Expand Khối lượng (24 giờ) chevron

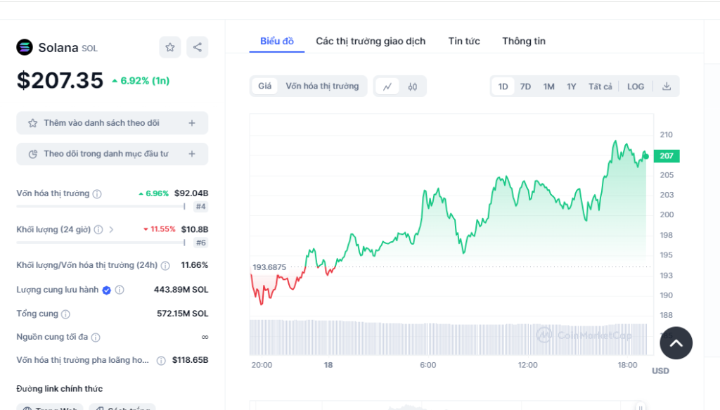(x=111, y=229)
